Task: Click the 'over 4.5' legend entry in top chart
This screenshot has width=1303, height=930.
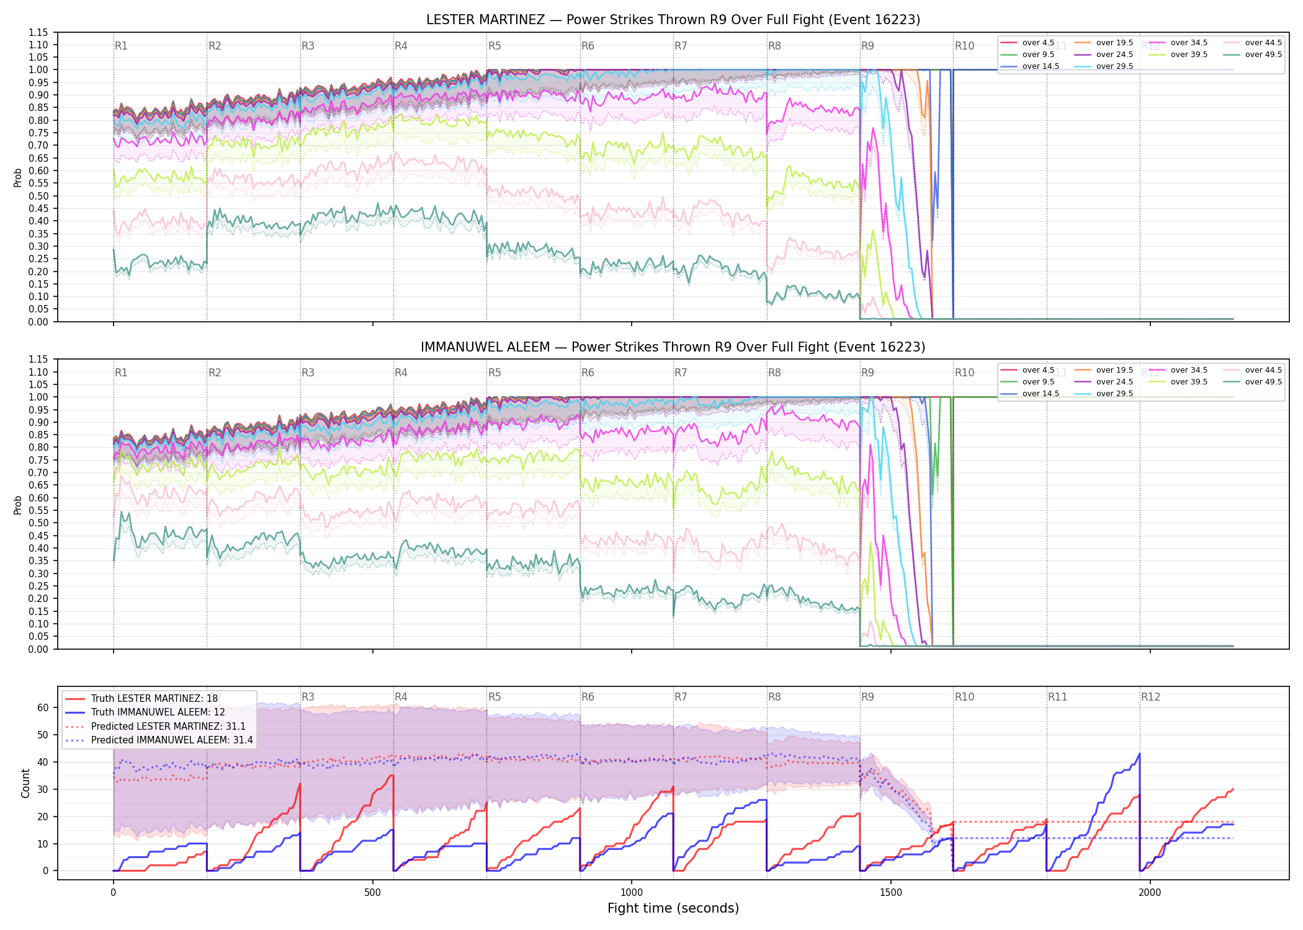Action: click(x=1028, y=43)
